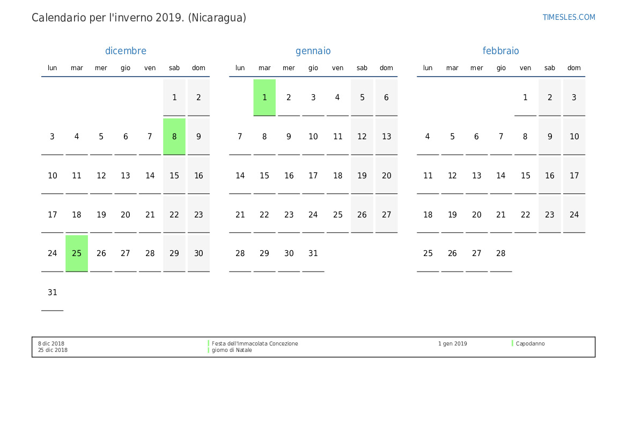Viewport: 627px width, 443px height.
Task: Select day 10 in febbraio
Action: [574, 137]
